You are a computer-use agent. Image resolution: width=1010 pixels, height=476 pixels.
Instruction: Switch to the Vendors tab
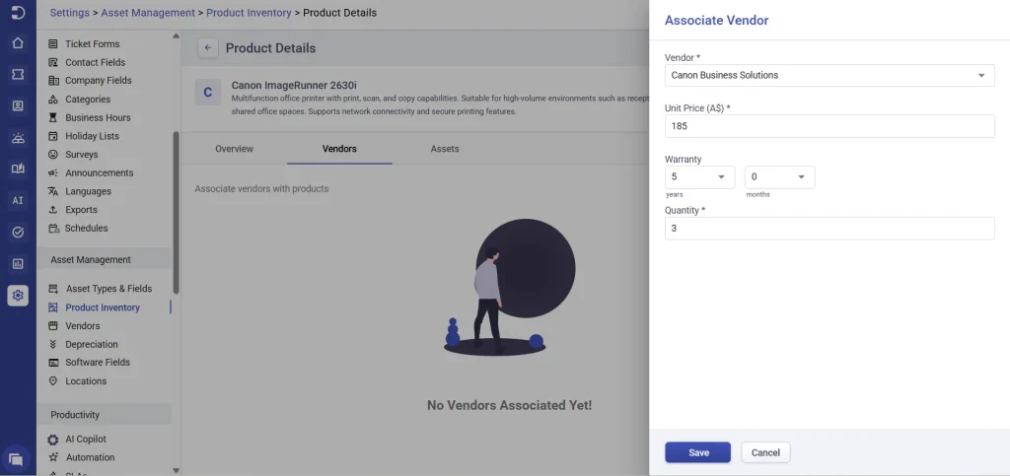pyautogui.click(x=339, y=149)
